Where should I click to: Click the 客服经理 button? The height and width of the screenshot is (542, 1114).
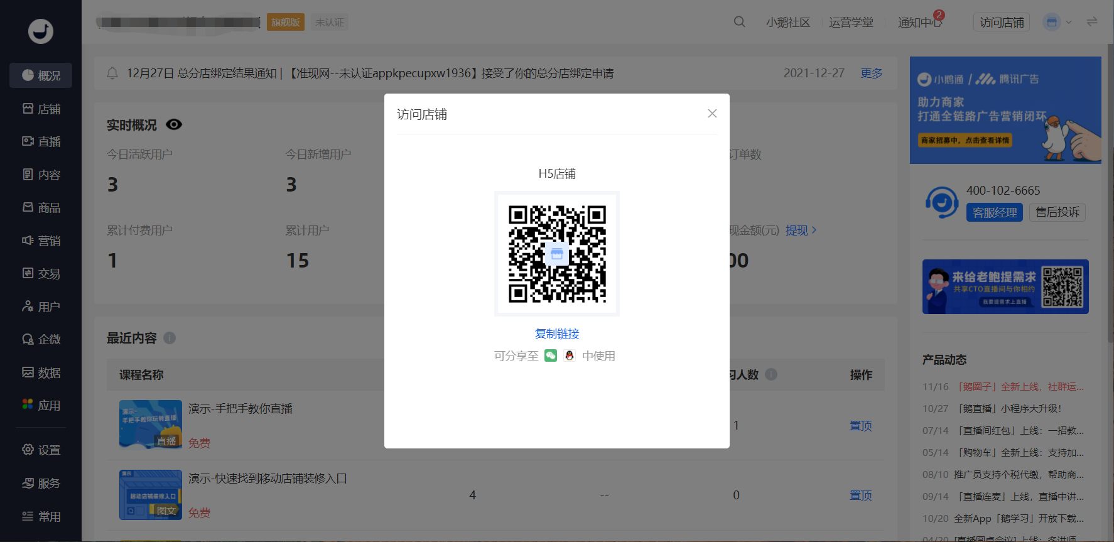[x=994, y=212]
